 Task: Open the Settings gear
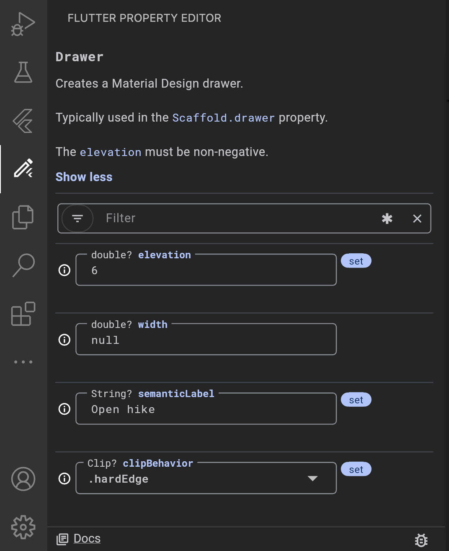(x=23, y=527)
